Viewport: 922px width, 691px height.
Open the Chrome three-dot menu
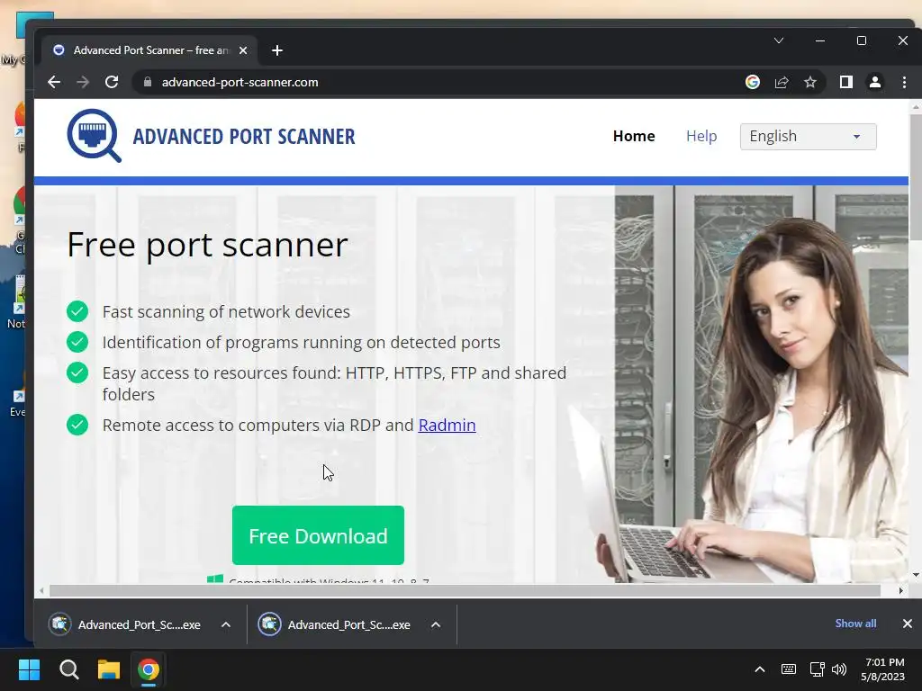point(904,82)
